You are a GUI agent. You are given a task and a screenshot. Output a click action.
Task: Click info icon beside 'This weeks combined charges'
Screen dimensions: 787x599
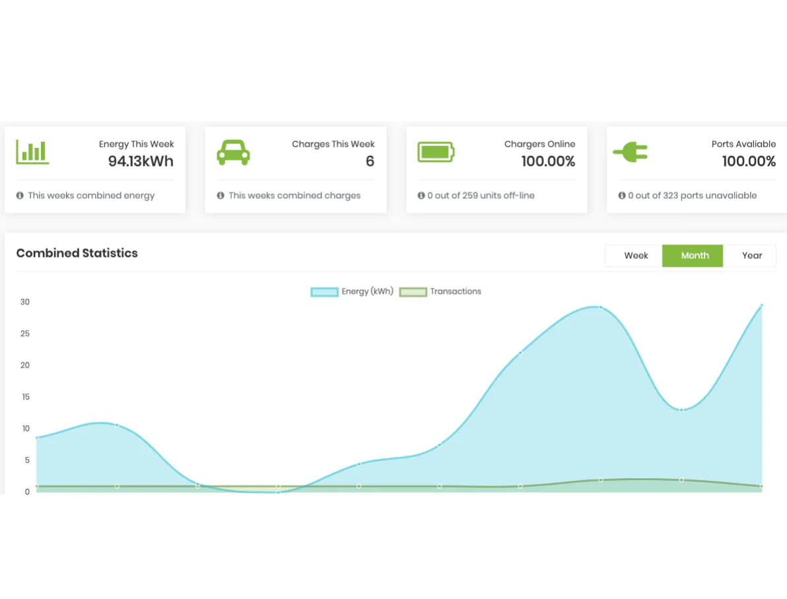point(221,195)
